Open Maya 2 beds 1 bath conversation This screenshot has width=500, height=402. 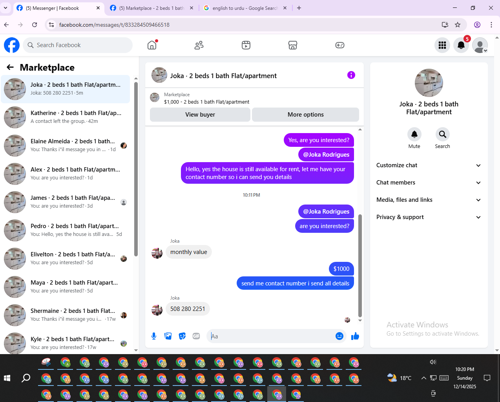66,287
